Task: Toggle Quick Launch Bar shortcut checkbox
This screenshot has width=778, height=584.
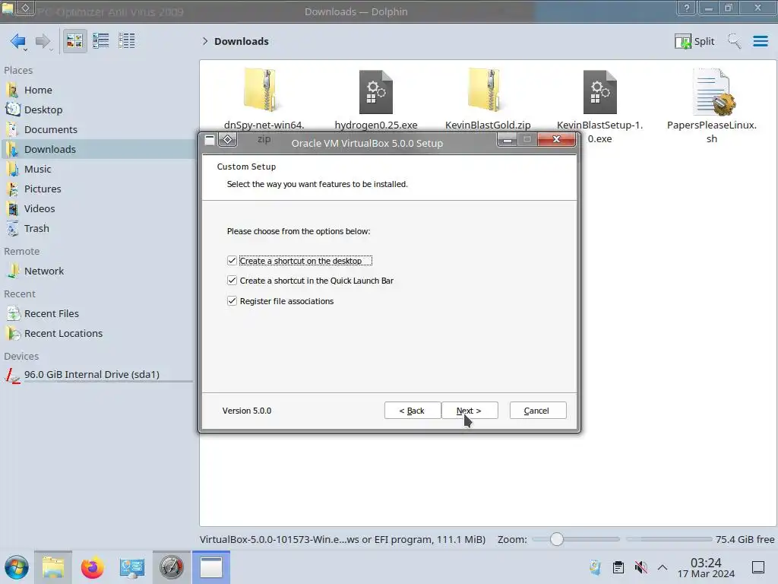Action: tap(232, 280)
